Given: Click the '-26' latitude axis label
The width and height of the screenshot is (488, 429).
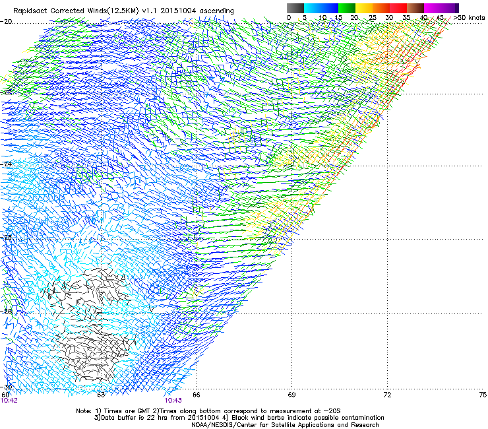Looking at the screenshot, I should tap(6, 238).
